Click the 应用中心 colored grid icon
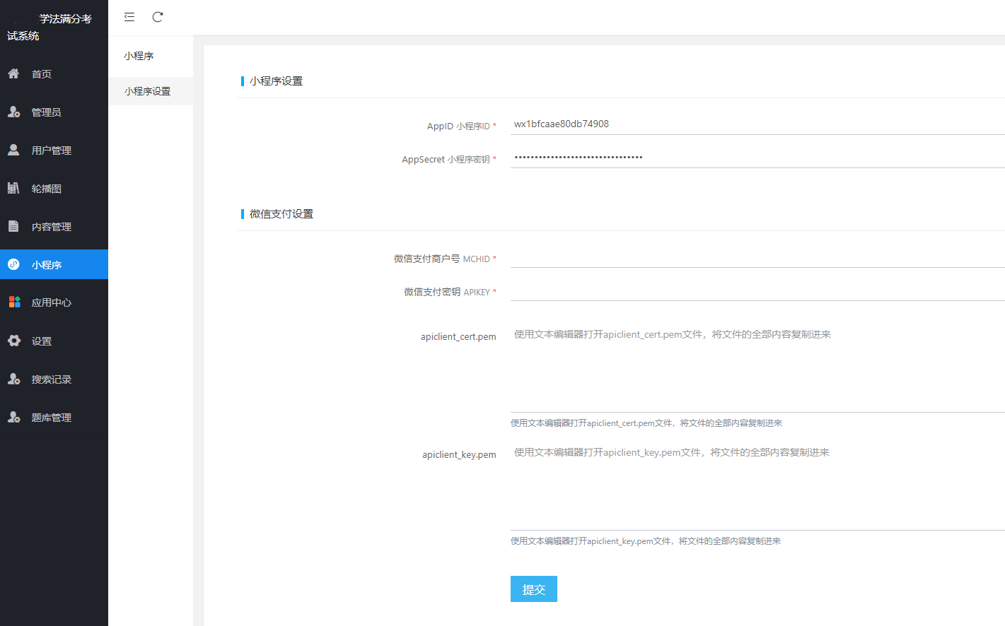The width and height of the screenshot is (1005, 626). [14, 302]
